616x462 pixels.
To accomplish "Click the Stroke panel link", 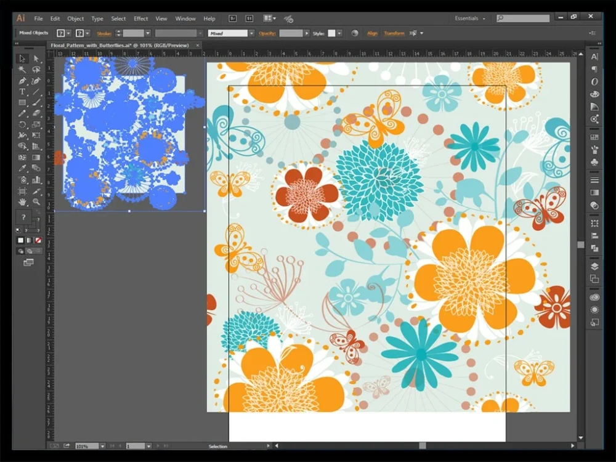I will (x=104, y=33).
